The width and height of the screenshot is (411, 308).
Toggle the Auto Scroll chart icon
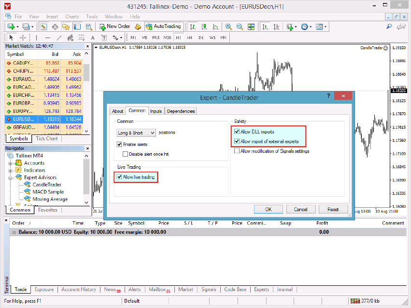(265, 27)
